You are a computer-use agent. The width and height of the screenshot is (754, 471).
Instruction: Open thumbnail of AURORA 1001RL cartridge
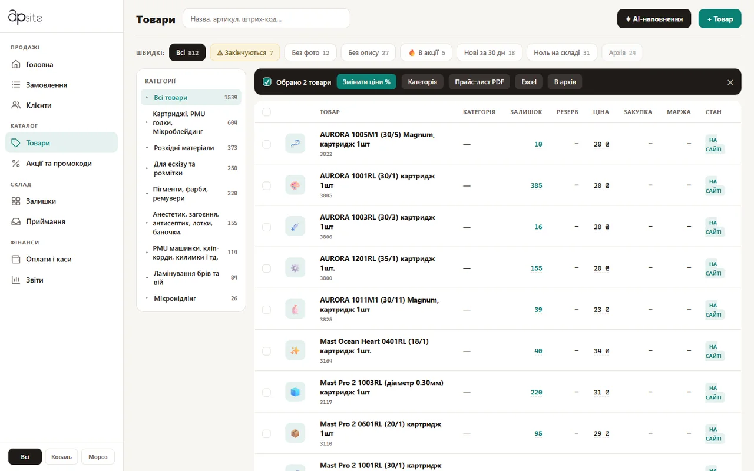pos(295,185)
